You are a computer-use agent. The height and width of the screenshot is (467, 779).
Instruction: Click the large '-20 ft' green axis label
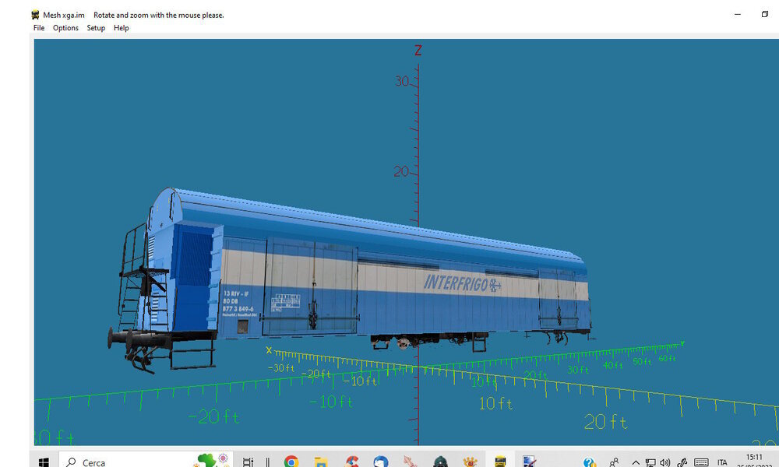pos(214,416)
